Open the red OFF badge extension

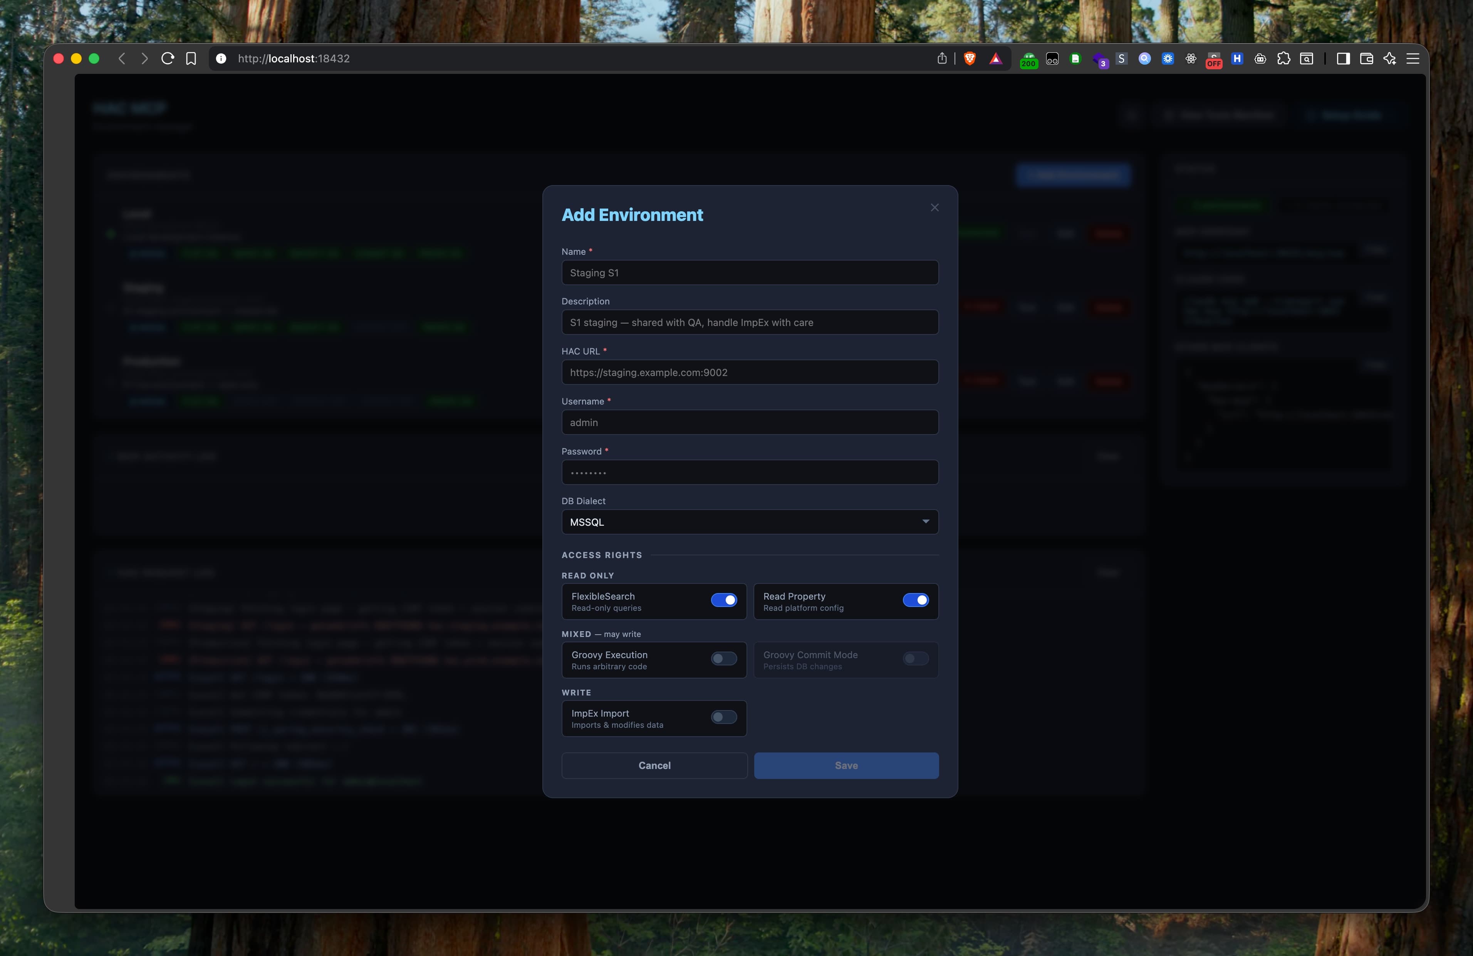coord(1214,60)
